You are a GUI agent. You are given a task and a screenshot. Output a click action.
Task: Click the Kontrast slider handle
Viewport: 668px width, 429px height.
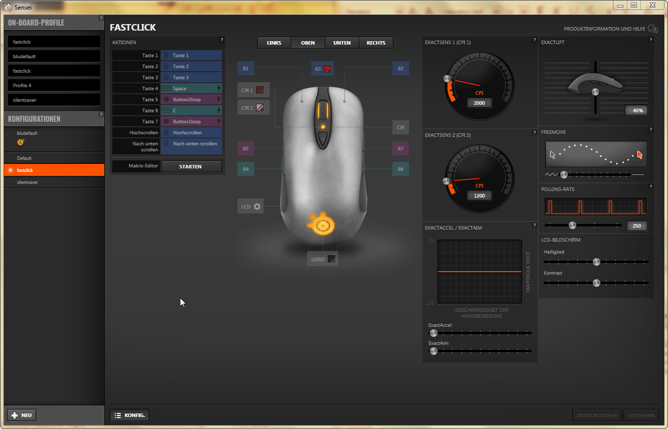pyautogui.click(x=596, y=283)
